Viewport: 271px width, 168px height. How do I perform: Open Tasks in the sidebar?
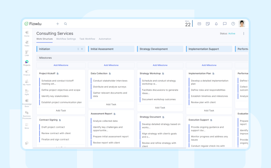(27, 44)
